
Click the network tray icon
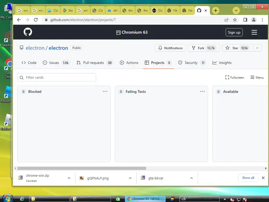(x=239, y=199)
